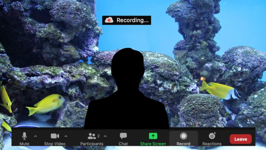The image size is (266, 150).
Task: Mute the microphone
Action: [25, 139]
